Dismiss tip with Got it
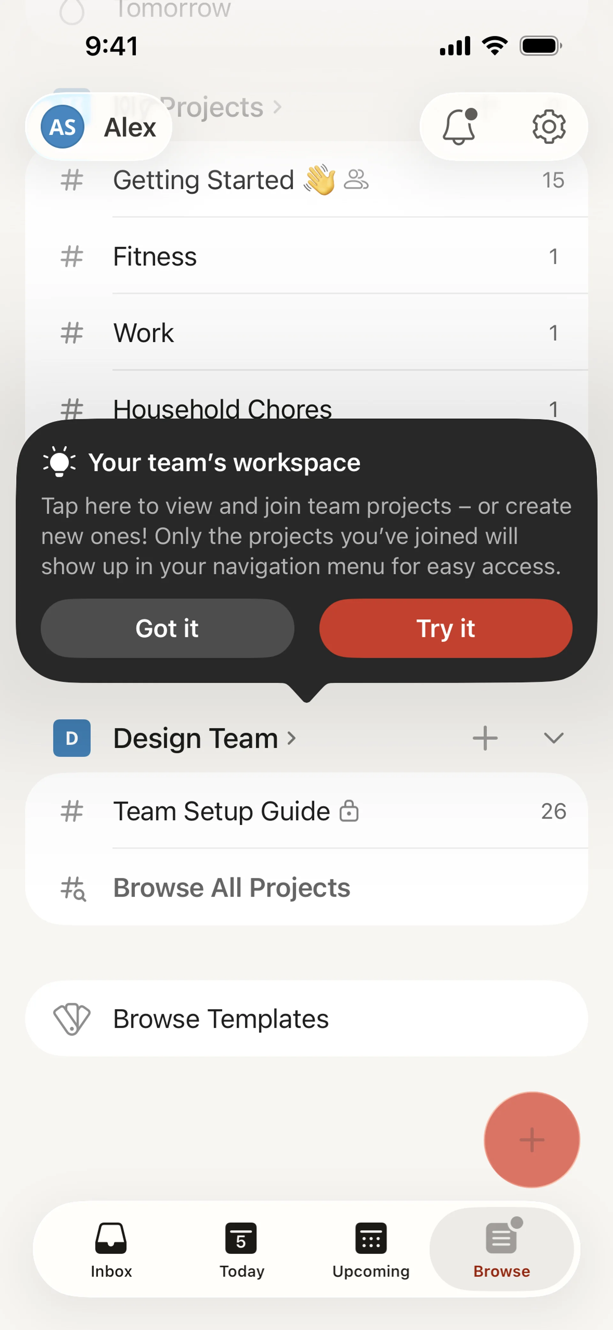This screenshot has width=613, height=1330. 167,628
